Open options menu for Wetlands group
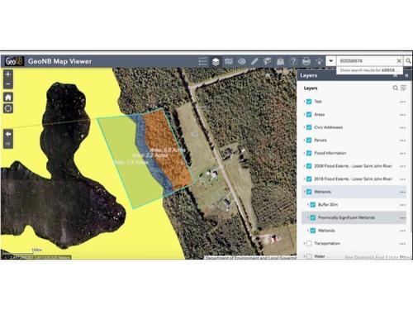Viewport: 413px width, 310px height. click(402, 192)
